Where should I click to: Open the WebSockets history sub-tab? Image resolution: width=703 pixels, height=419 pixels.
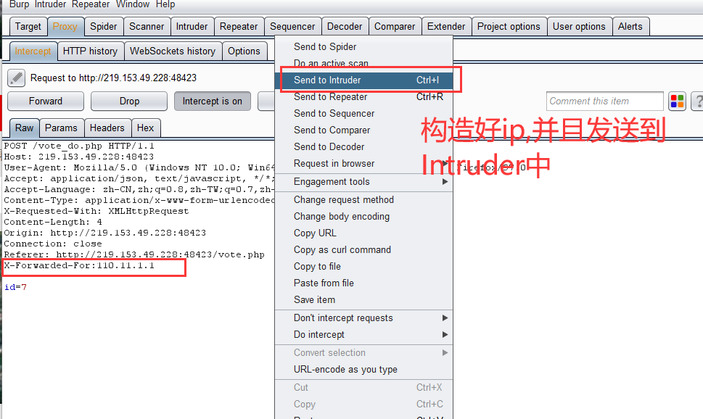pyautogui.click(x=173, y=51)
